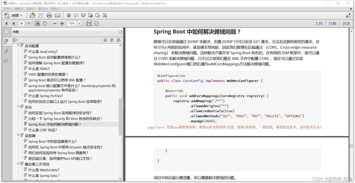
Task: Click the Save floppy disk icon
Action: pyautogui.click(x=41, y=15)
